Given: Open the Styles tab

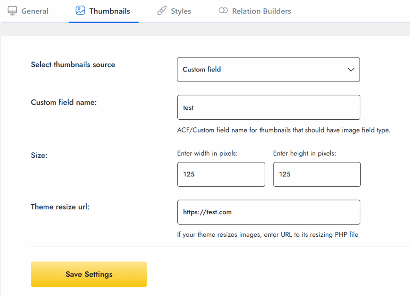Looking at the screenshot, I should coord(174,11).
